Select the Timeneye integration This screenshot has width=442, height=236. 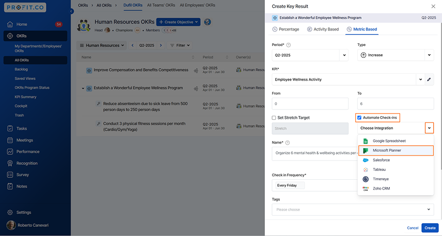point(396,179)
